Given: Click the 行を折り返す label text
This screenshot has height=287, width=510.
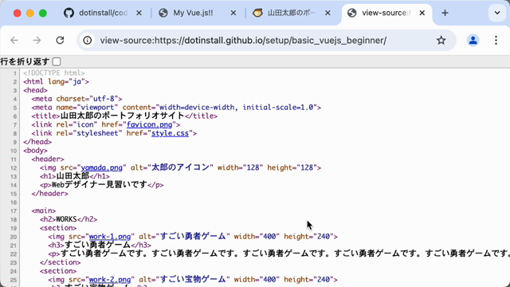Looking at the screenshot, I should [x=25, y=61].
